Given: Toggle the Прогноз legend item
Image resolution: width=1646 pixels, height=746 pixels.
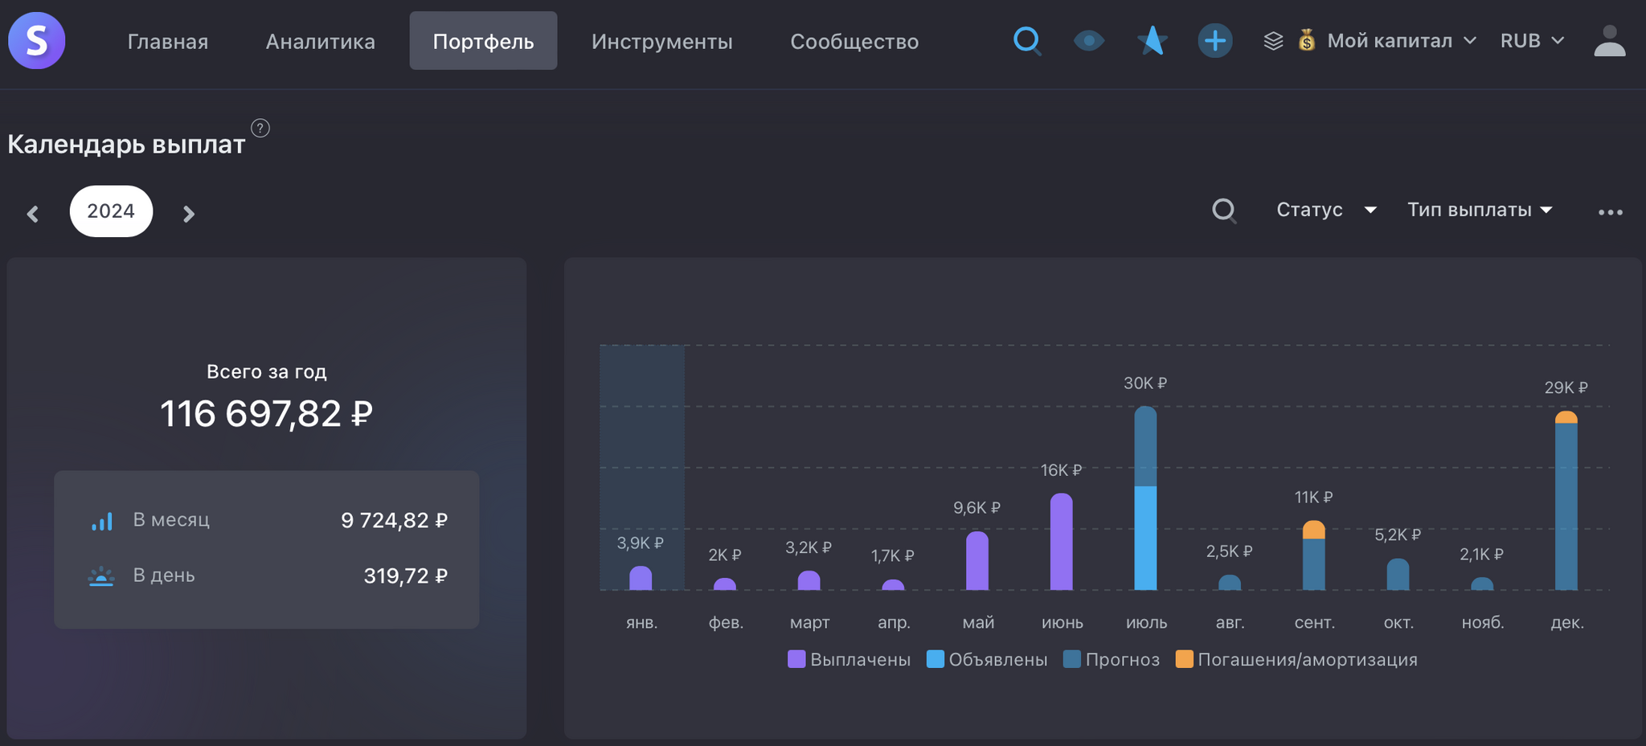Looking at the screenshot, I should 1112,660.
